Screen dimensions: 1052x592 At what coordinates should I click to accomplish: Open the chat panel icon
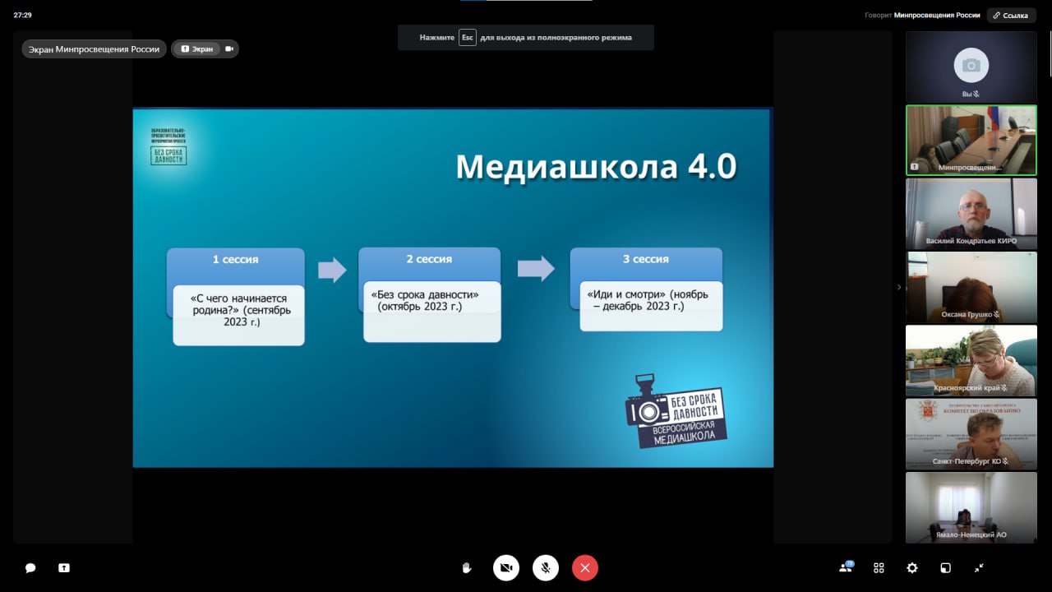tap(30, 567)
